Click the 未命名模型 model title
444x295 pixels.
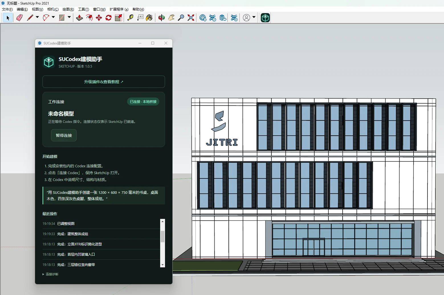61,114
